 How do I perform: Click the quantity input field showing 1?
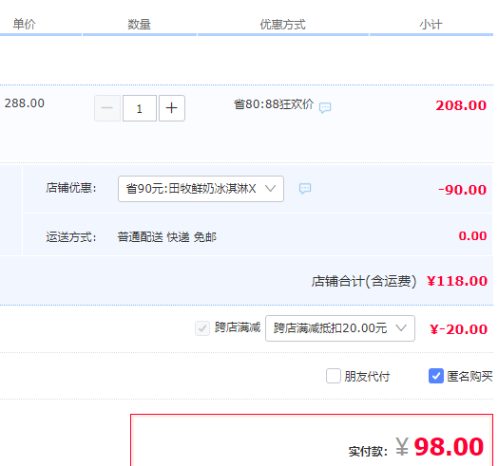(140, 108)
